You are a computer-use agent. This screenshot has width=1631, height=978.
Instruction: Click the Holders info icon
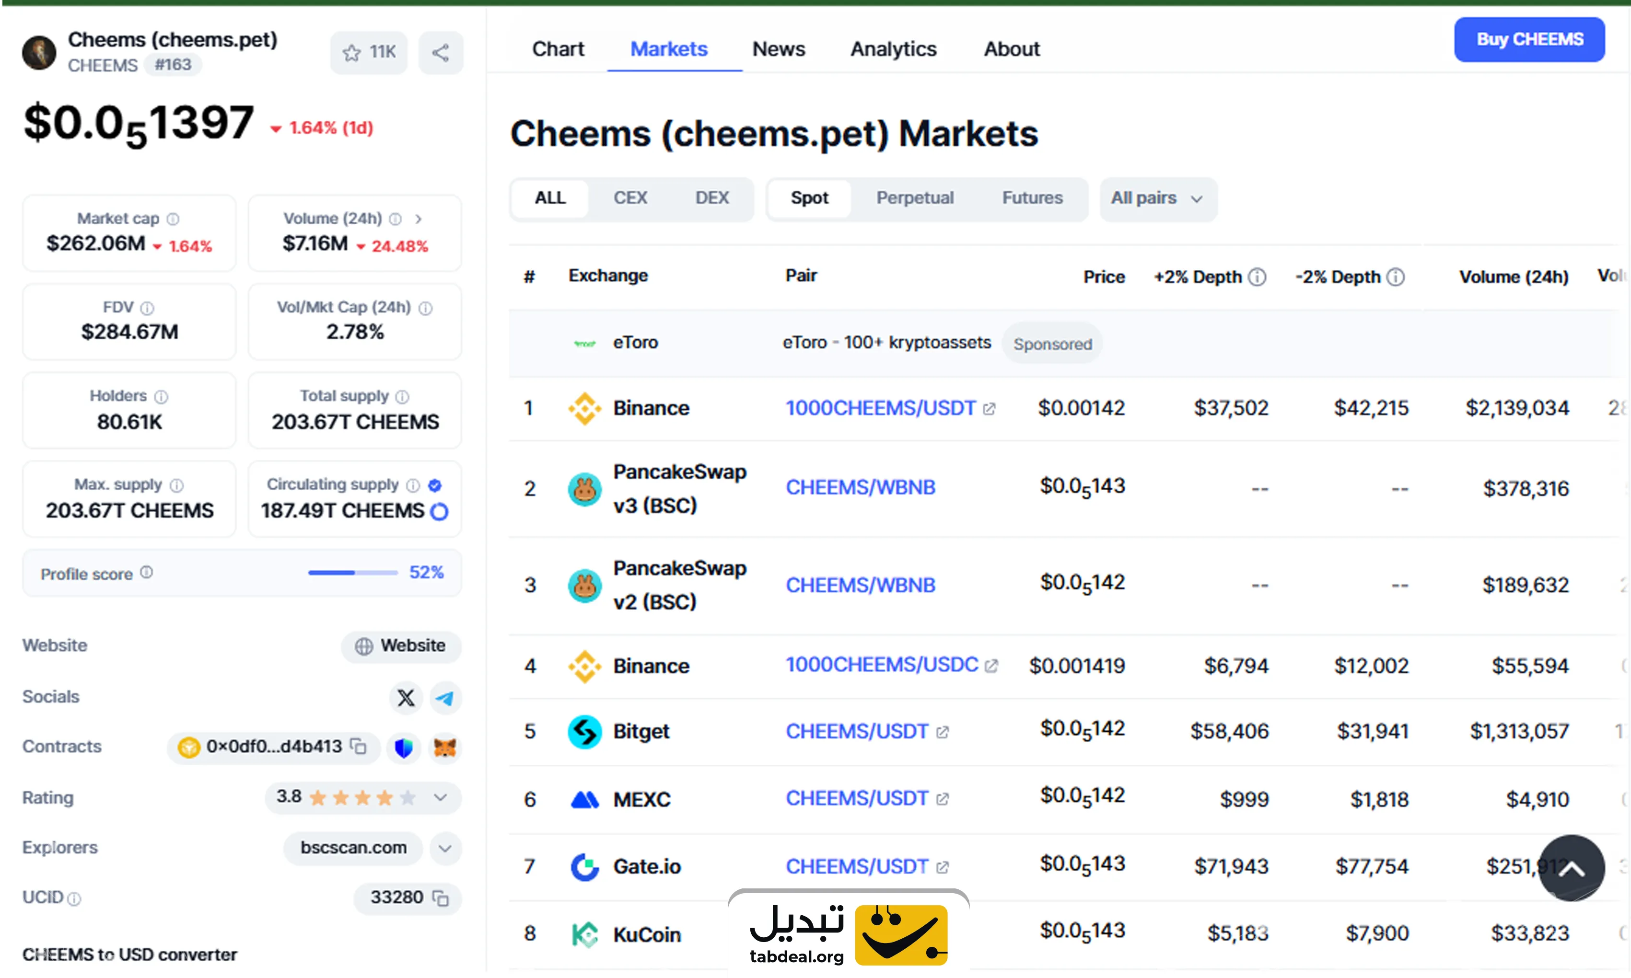pyautogui.click(x=161, y=397)
